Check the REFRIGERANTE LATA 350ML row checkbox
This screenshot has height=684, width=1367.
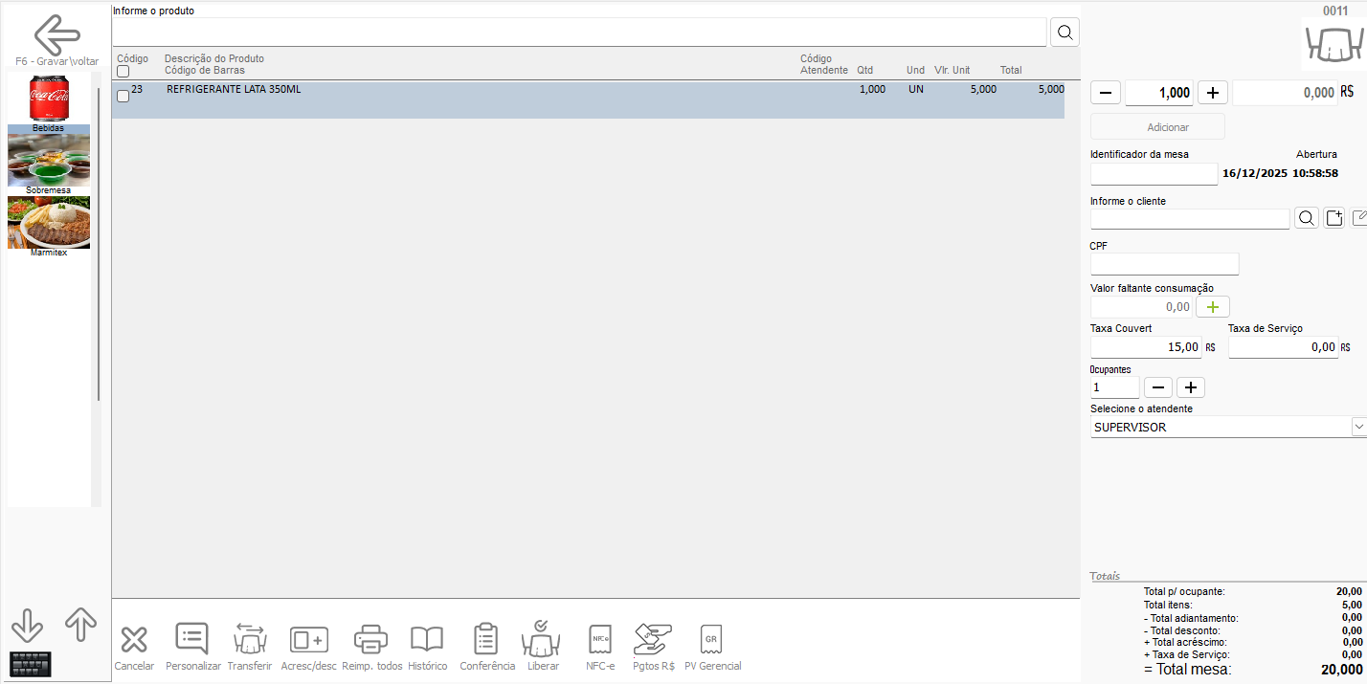pyautogui.click(x=123, y=96)
